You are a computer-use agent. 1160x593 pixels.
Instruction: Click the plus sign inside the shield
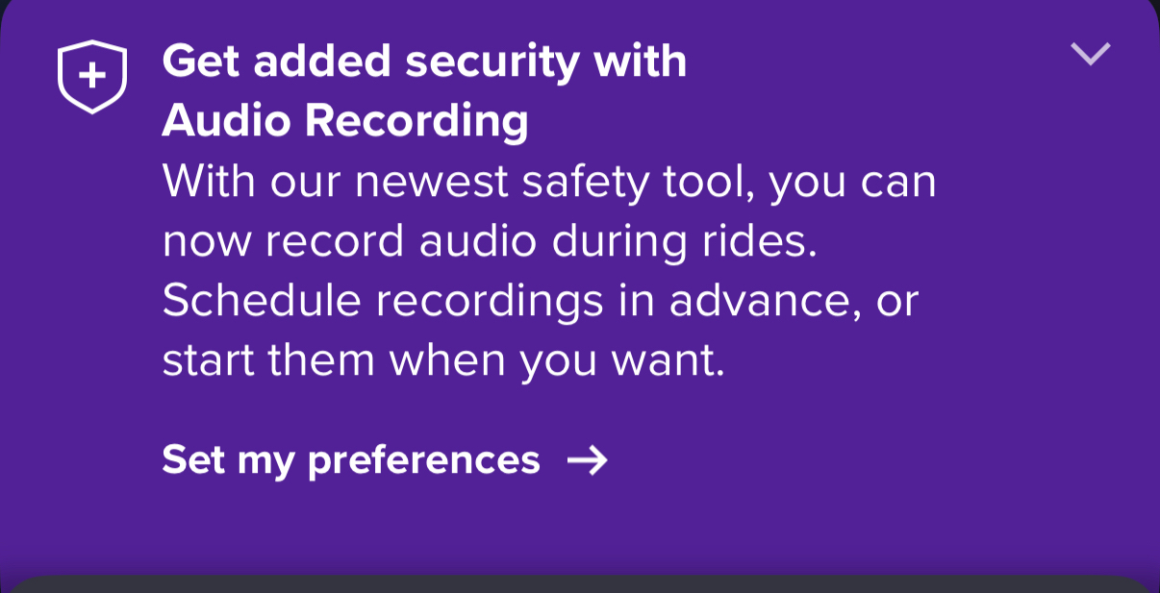pyautogui.click(x=91, y=74)
